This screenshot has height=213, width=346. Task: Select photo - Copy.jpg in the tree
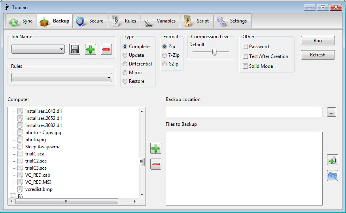43,133
